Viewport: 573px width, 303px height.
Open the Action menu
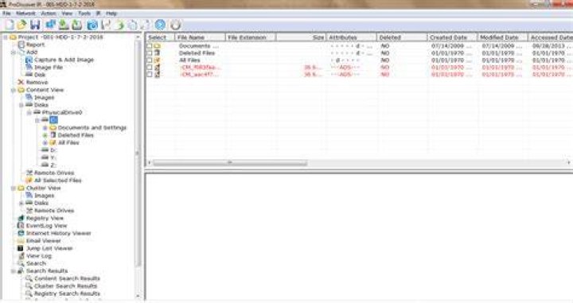pyautogui.click(x=49, y=14)
